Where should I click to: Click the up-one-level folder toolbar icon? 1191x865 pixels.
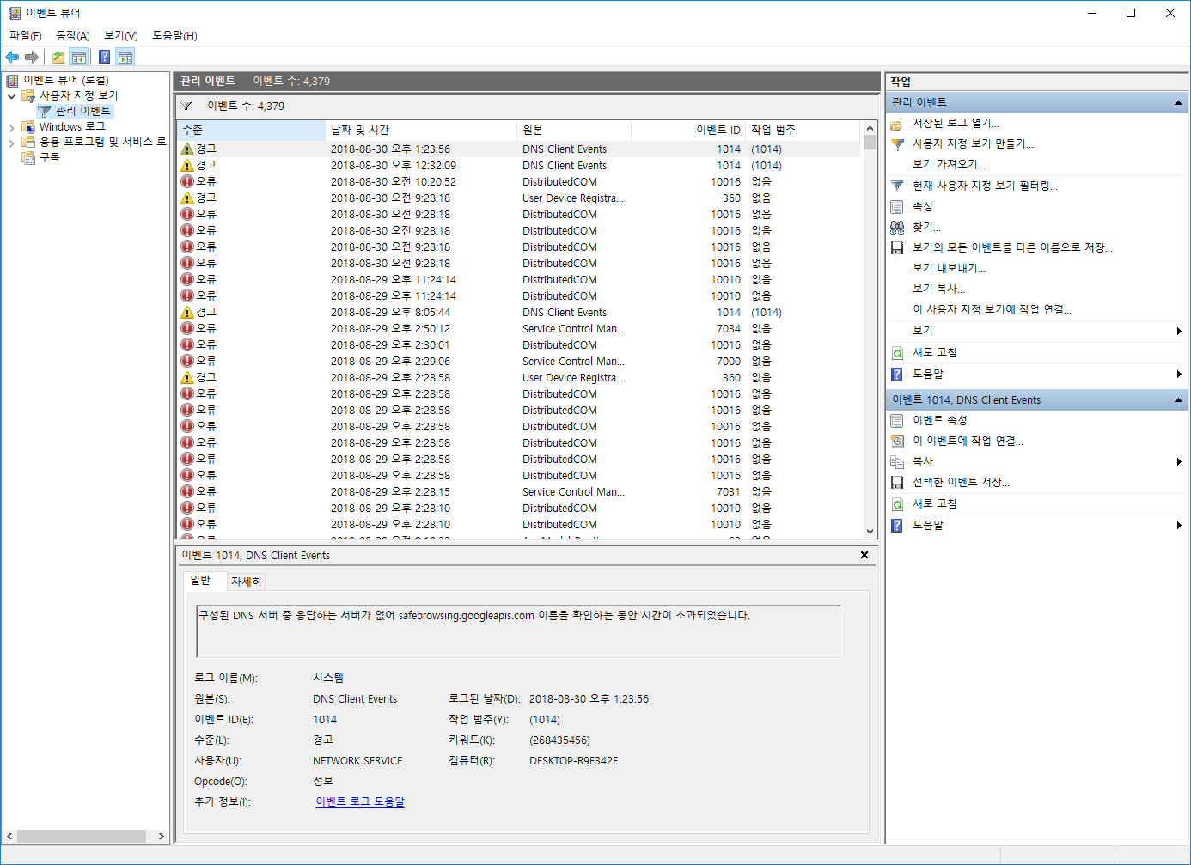tap(58, 57)
